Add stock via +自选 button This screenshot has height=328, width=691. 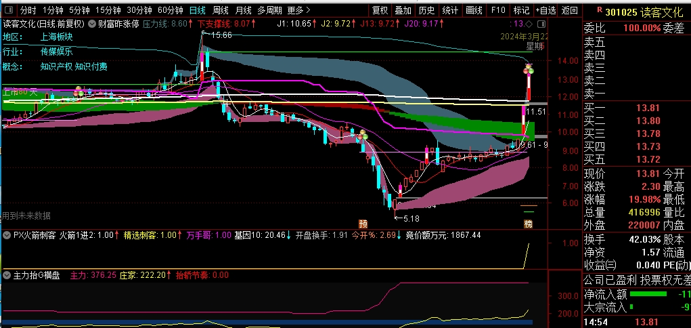point(545,9)
